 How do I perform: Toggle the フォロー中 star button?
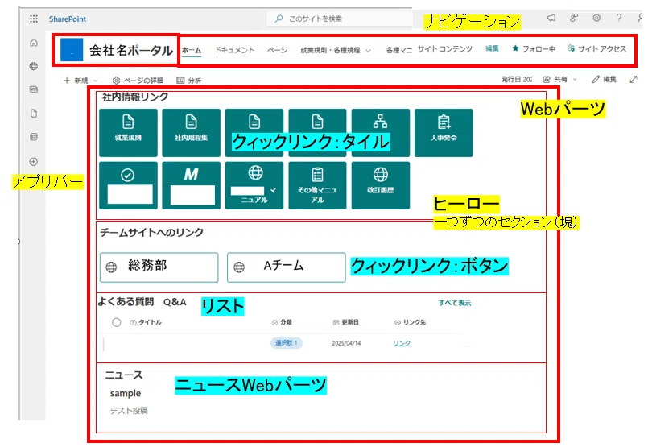point(534,49)
